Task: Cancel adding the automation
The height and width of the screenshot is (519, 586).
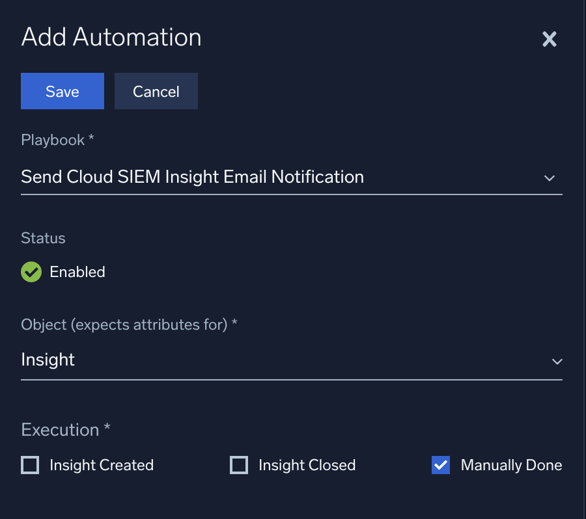Action: coord(156,91)
